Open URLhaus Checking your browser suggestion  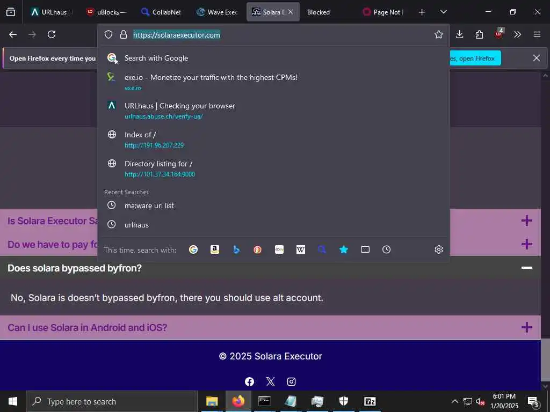coord(273,111)
